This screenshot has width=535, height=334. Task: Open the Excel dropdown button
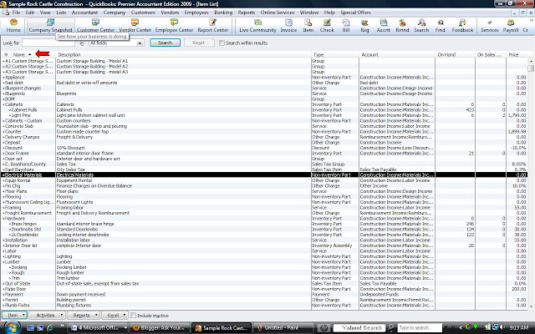pyautogui.click(x=115, y=316)
